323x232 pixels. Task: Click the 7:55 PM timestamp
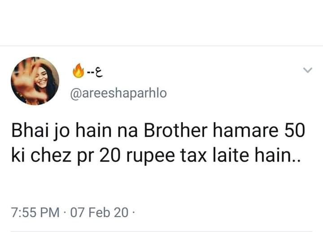[35, 212]
